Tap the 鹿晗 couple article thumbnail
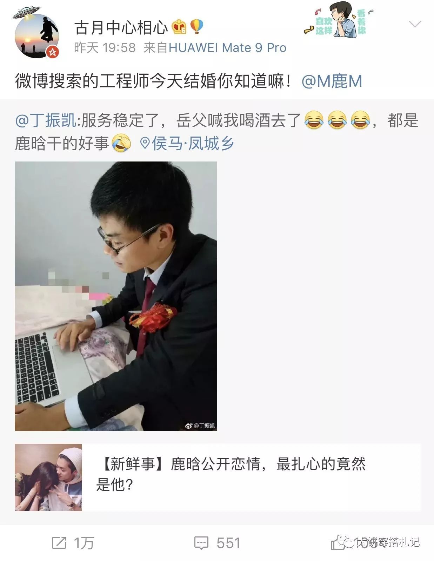This screenshot has width=434, height=561. click(48, 477)
